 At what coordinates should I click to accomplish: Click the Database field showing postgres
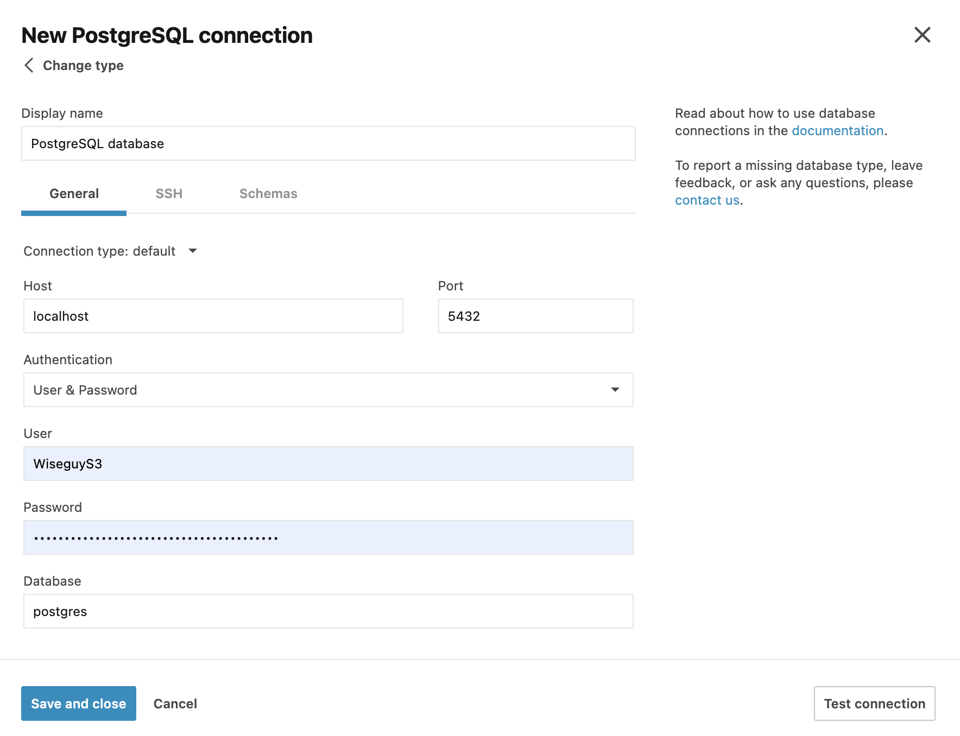tap(328, 611)
